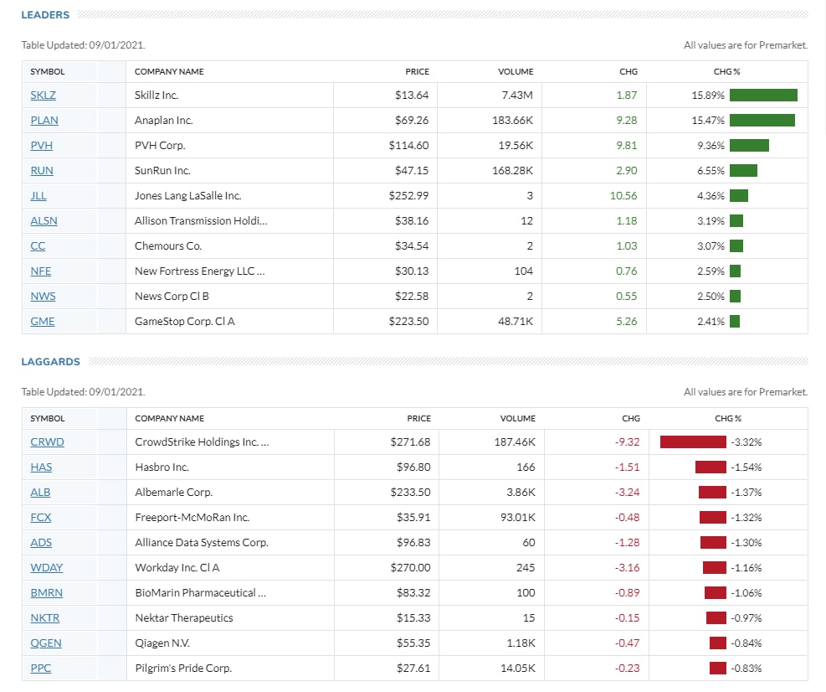Click the LAGGARDS section heading
This screenshot has width=826, height=692.
[50, 362]
